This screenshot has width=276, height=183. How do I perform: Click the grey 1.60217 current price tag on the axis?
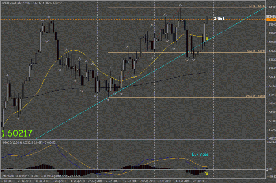click(x=271, y=16)
